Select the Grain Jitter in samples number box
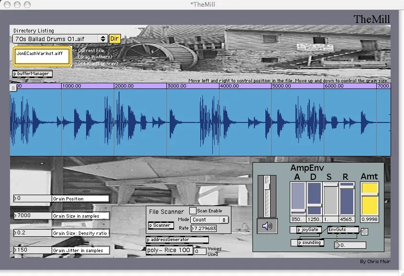 click(x=33, y=250)
